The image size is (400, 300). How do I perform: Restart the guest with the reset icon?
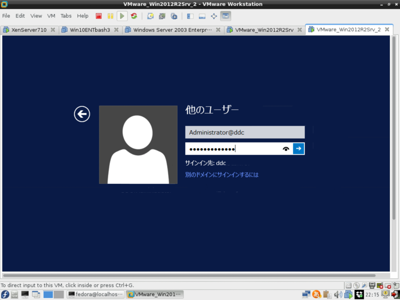pos(134,16)
